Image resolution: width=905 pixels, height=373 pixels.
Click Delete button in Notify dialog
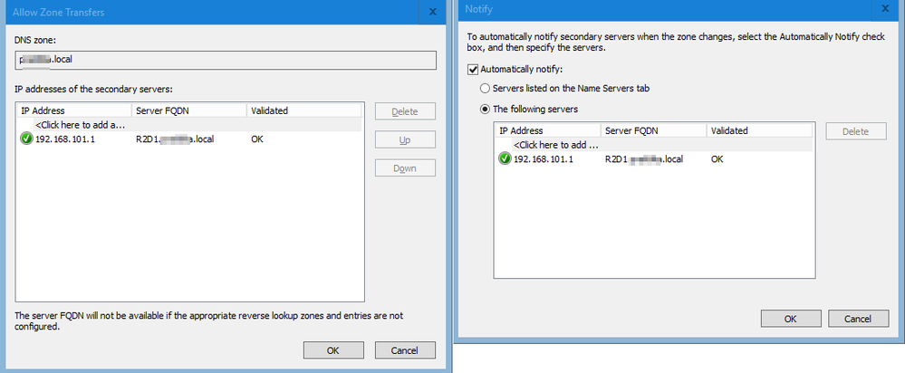click(856, 132)
